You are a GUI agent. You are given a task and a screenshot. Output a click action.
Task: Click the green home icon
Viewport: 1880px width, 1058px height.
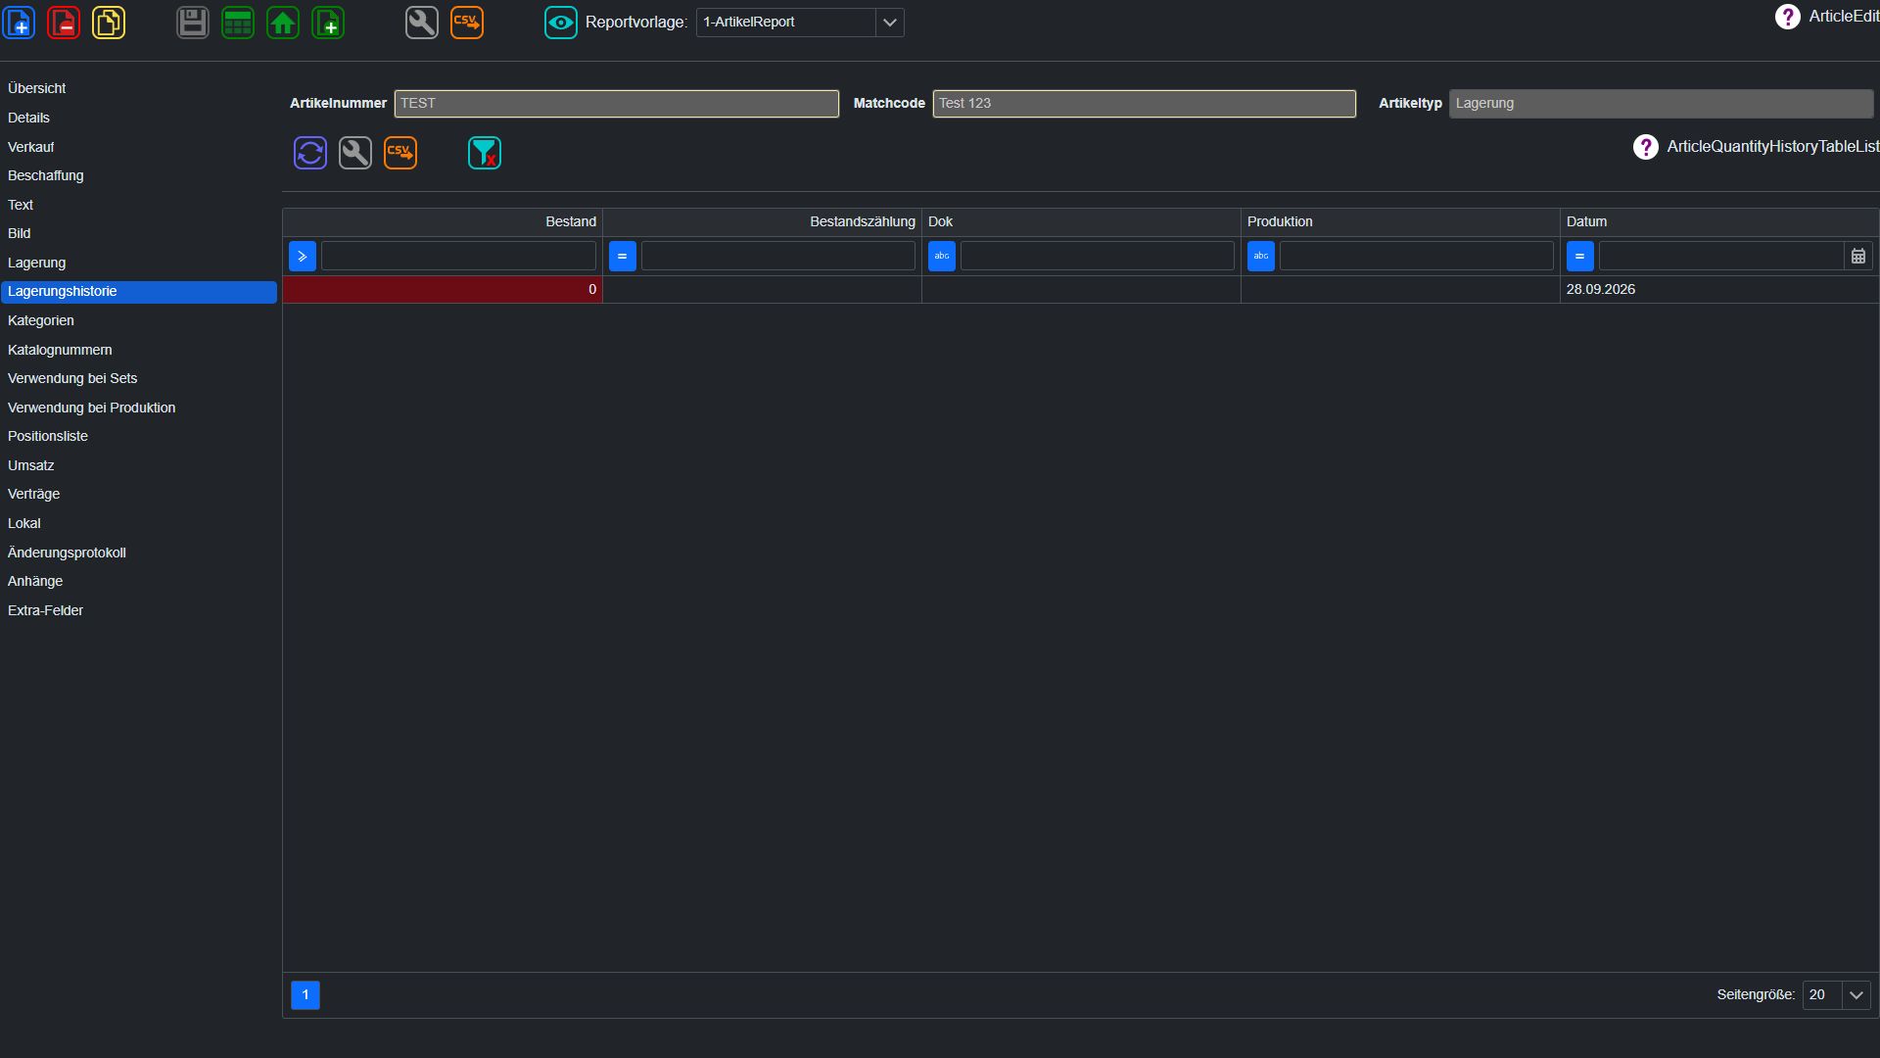tap(283, 23)
